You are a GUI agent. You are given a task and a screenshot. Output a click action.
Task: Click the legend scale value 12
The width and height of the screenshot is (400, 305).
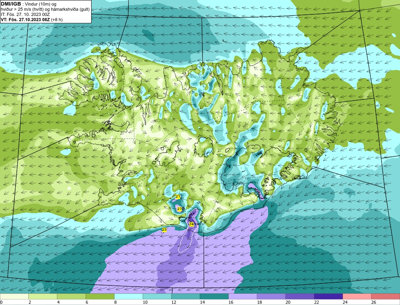tap(174, 302)
